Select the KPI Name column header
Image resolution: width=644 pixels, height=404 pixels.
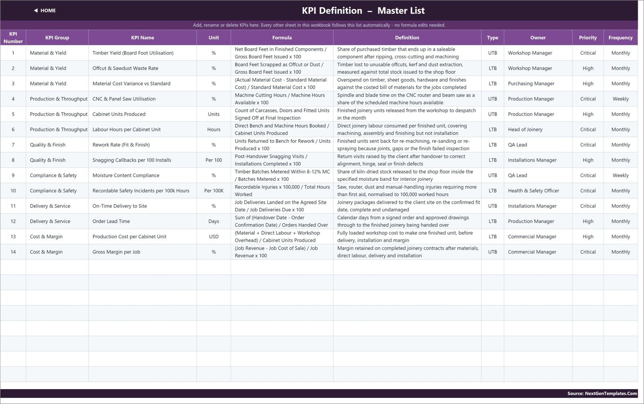[142, 37]
